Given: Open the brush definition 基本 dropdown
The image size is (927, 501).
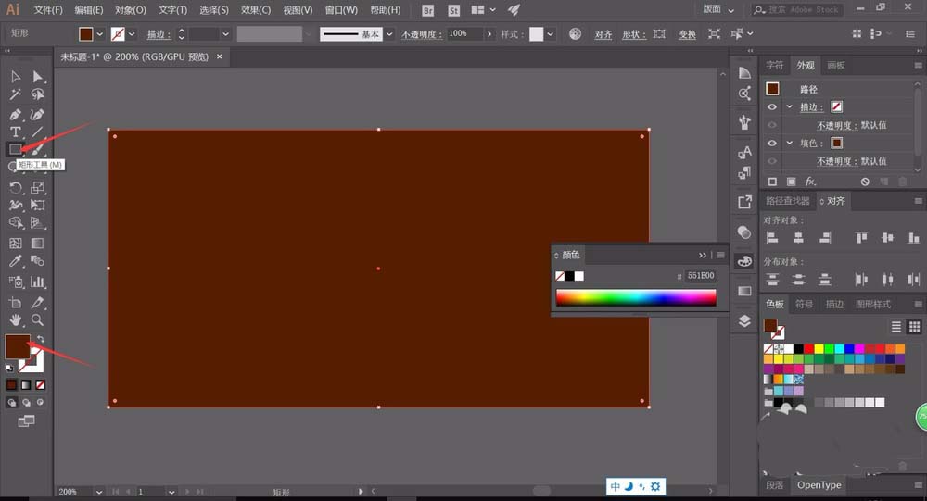Looking at the screenshot, I should (x=389, y=34).
